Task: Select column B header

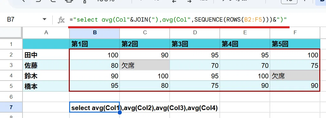Action: coord(95,32)
